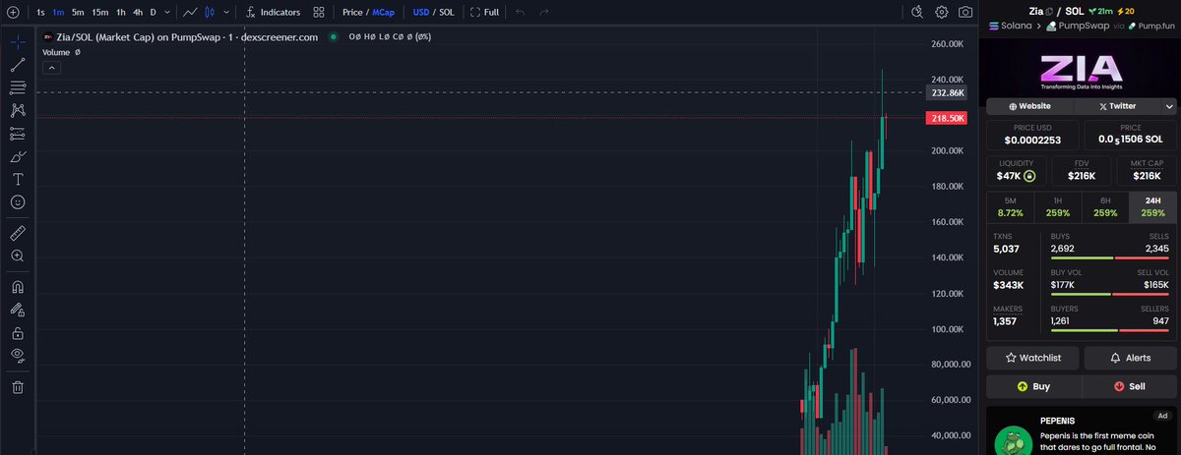Expand the timeframe dropdown arrow
This screenshot has height=455, width=1181.
tap(168, 13)
